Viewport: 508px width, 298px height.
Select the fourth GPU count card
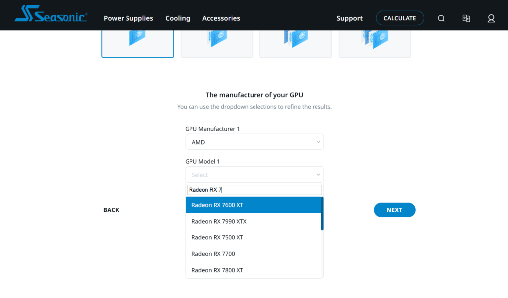pos(375,43)
